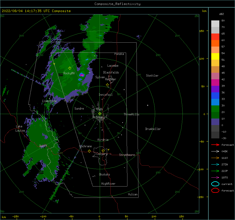Viewport: 235px width, 220px height.
Task: Select the Lacombe city label
Action: 113,66
